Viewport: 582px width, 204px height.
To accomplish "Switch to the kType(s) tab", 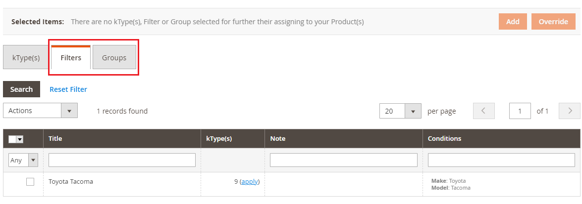I will pos(26,58).
